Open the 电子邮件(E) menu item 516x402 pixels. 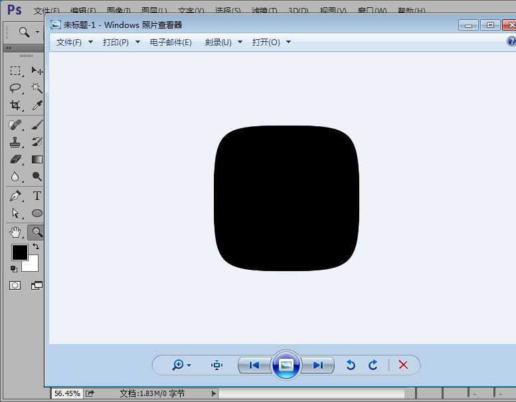pos(171,43)
